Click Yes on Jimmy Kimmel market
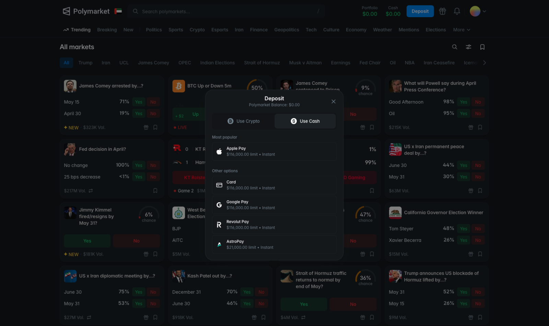This screenshot has width=549, height=326. (87, 241)
